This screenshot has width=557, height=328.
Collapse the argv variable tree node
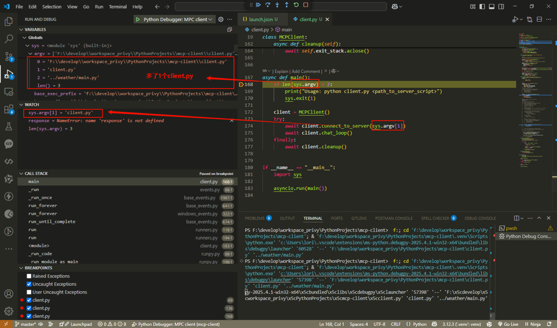tap(30, 54)
